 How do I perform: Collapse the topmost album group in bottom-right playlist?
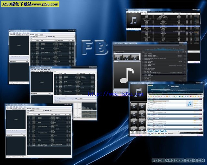coord(149,99)
